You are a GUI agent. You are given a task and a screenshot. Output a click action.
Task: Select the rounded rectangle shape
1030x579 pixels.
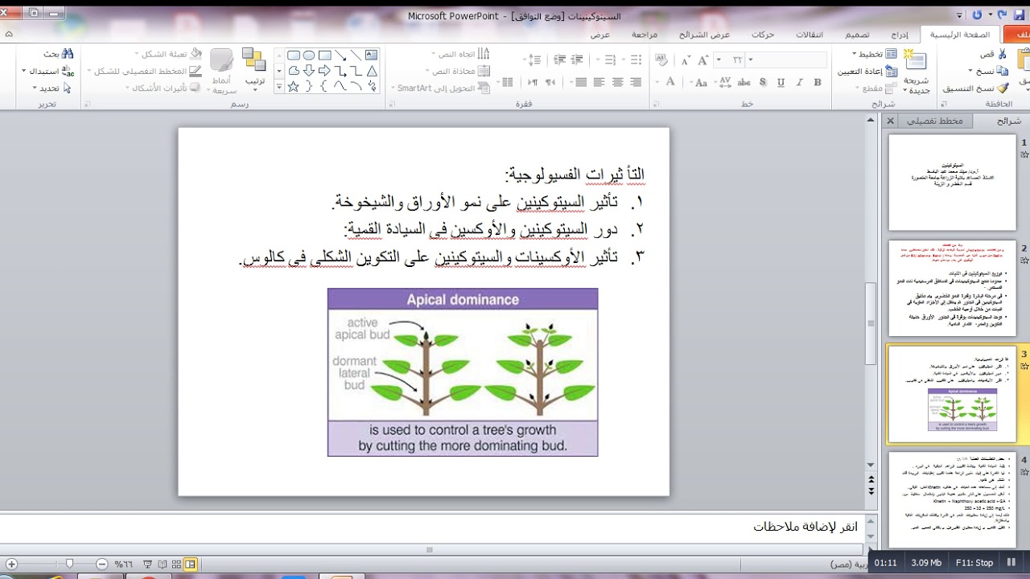[295, 55]
